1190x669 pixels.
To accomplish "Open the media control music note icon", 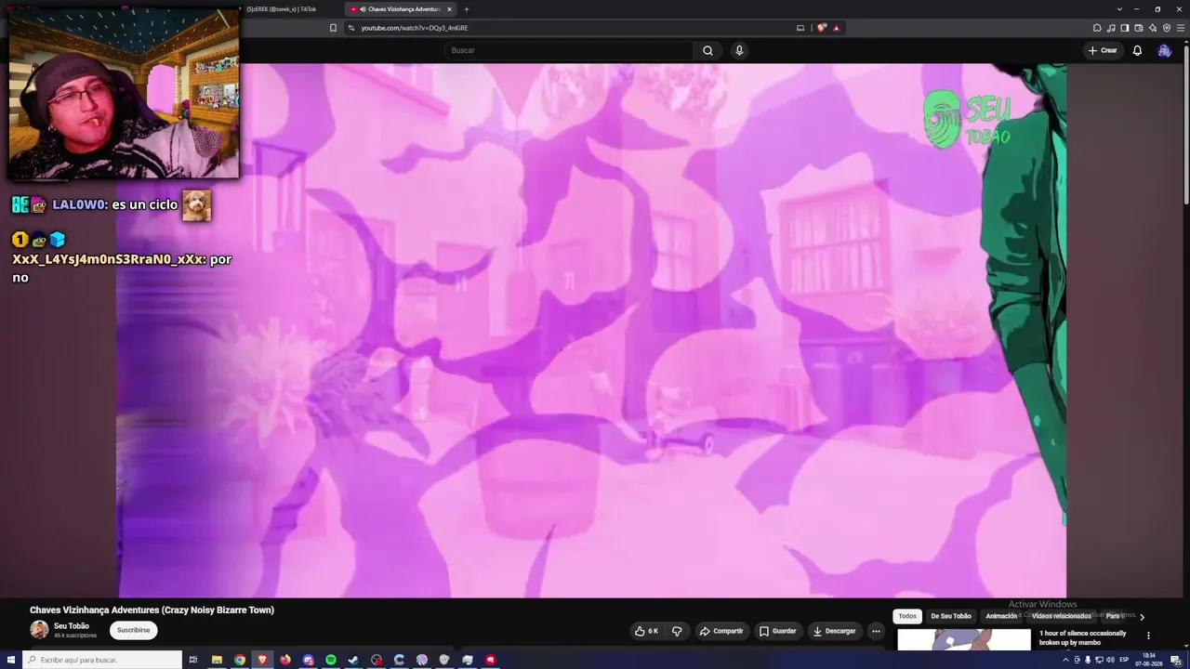I will click(1111, 28).
